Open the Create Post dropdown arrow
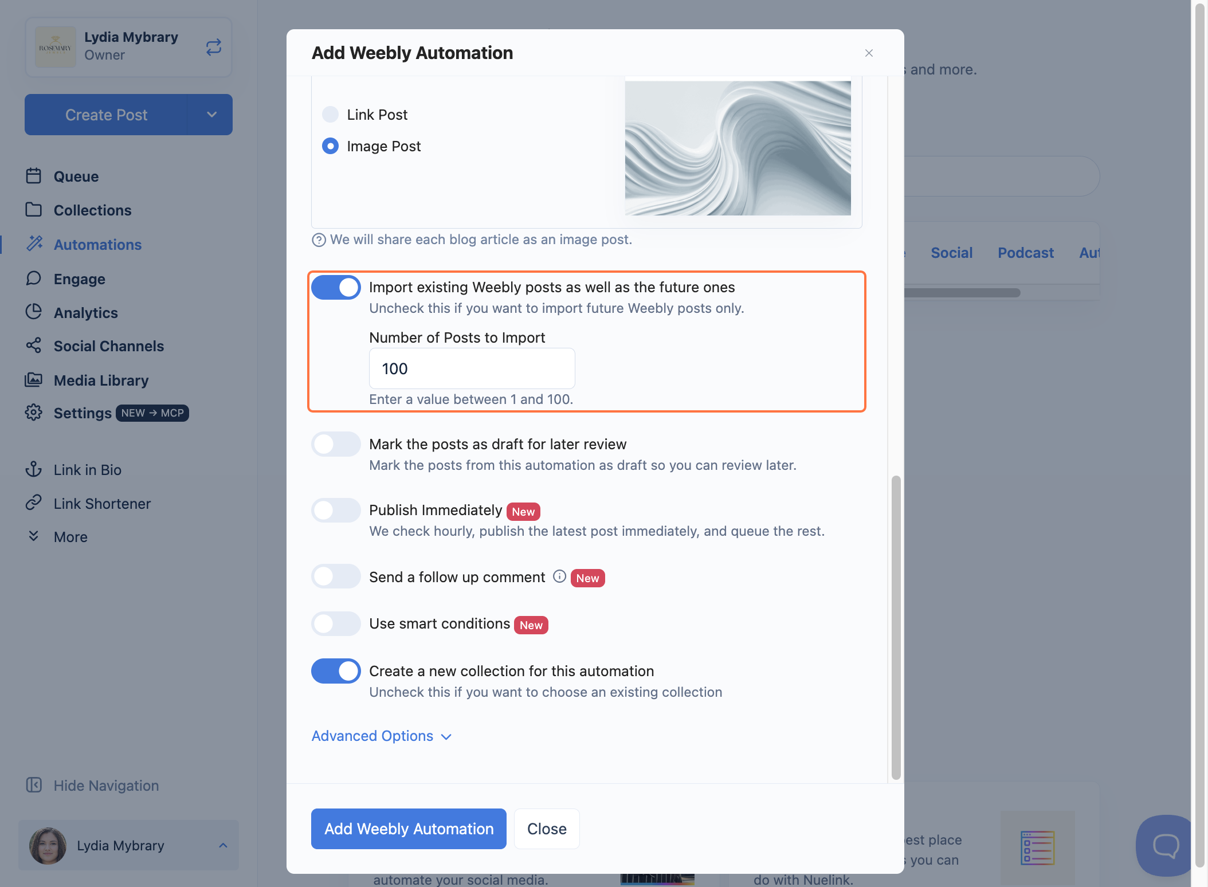 (x=211, y=115)
